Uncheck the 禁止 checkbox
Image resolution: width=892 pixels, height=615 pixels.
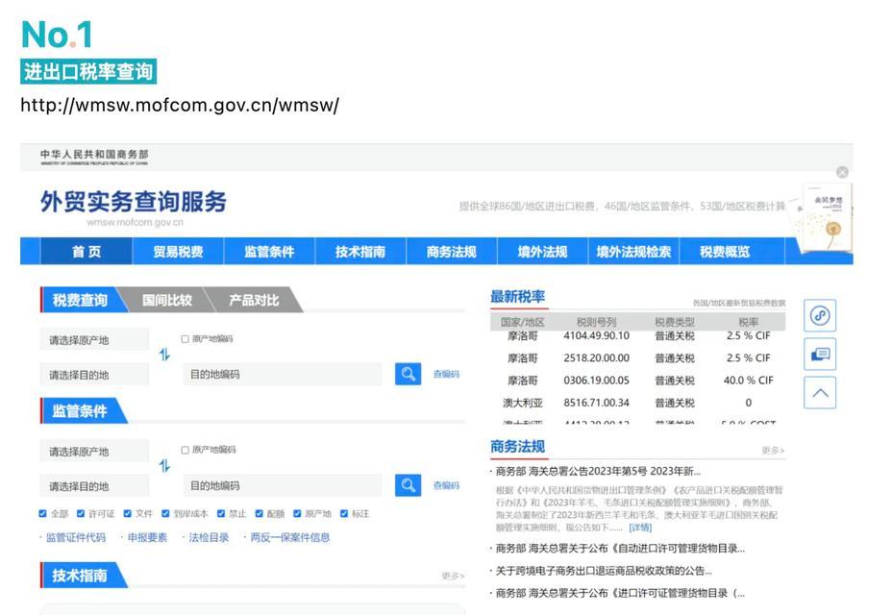click(221, 514)
